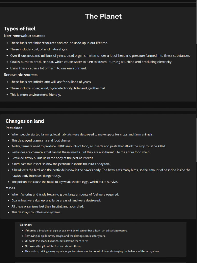The image size is (197, 263).
Task: Click the bullet about coal burnt to produce heat
Action: point(91,62)
